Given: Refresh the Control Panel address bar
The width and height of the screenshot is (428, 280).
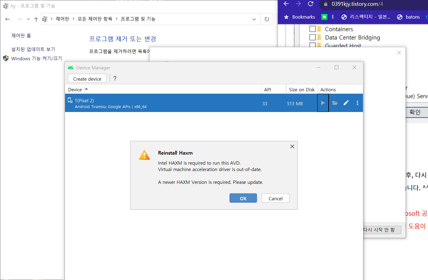Looking at the screenshot, I should point(267,19).
